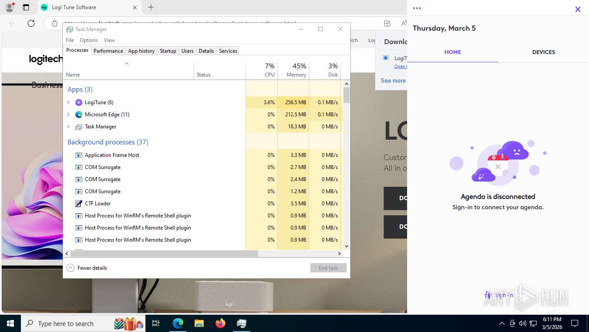The image size is (589, 332).
Task: Click See more in Downloads popup
Action: [x=393, y=80]
